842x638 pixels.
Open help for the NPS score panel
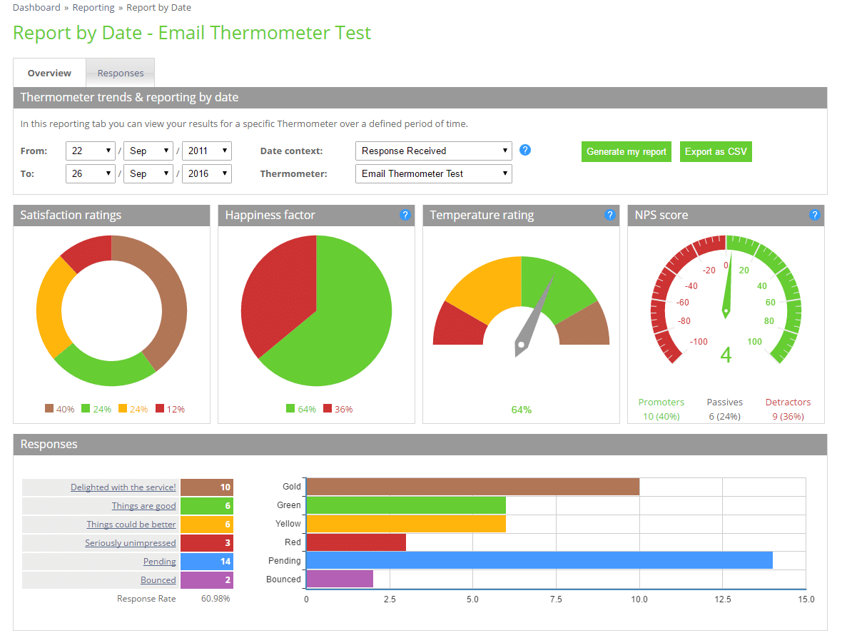pos(815,215)
